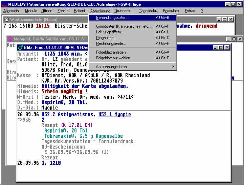The height and width of the screenshot is (185, 244).
Task: Click the female symbol icon of Mangold window
Action: [10, 39]
